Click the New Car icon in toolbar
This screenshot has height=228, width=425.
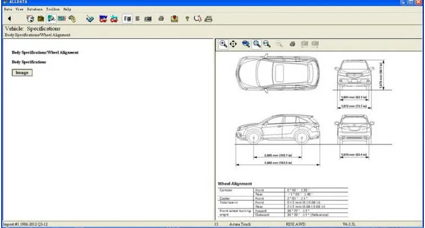tap(103, 19)
